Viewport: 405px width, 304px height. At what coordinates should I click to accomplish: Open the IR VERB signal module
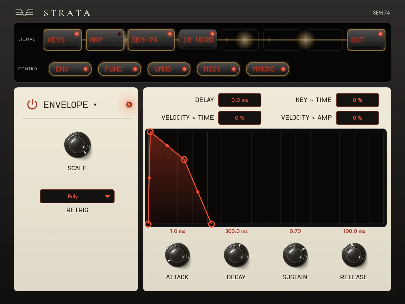(x=198, y=40)
